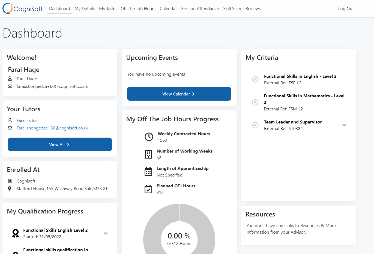Open the Off The Job Hours section
374x254 pixels.
(x=138, y=8)
